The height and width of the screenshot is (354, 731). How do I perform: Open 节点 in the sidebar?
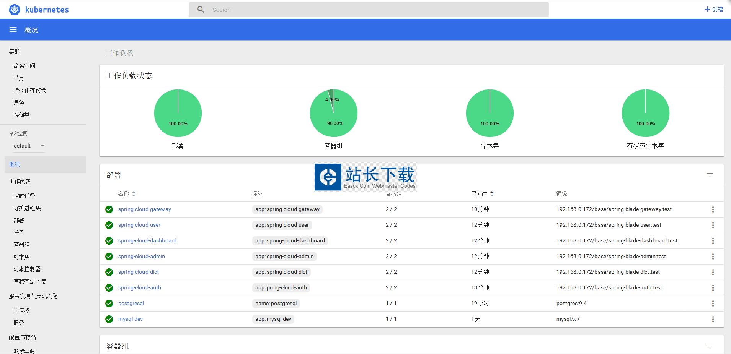point(19,78)
